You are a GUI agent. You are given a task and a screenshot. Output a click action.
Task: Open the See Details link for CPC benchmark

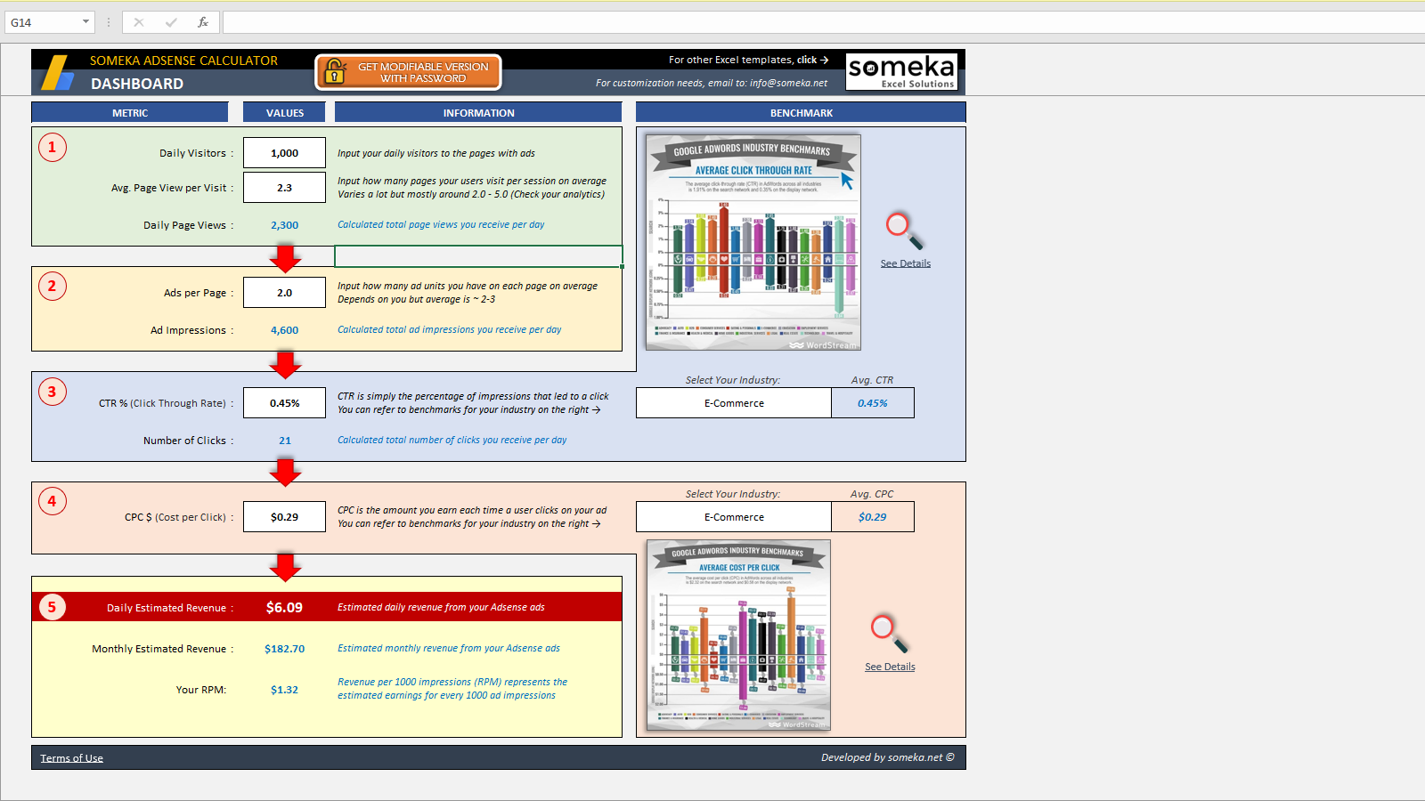tap(890, 667)
